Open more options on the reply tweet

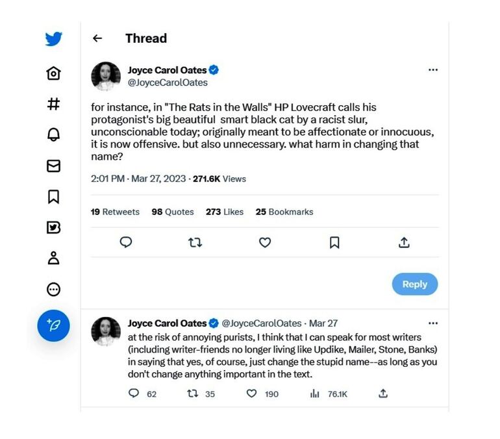[433, 323]
